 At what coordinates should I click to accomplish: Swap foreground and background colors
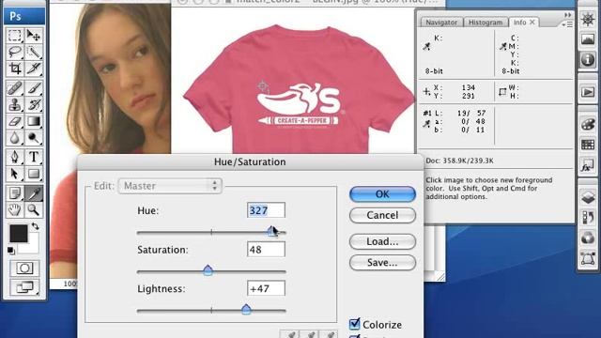click(x=36, y=226)
